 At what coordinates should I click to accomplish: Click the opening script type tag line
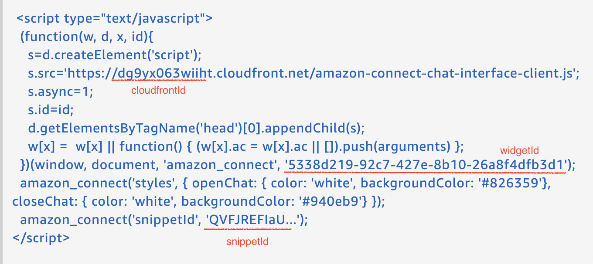115,19
